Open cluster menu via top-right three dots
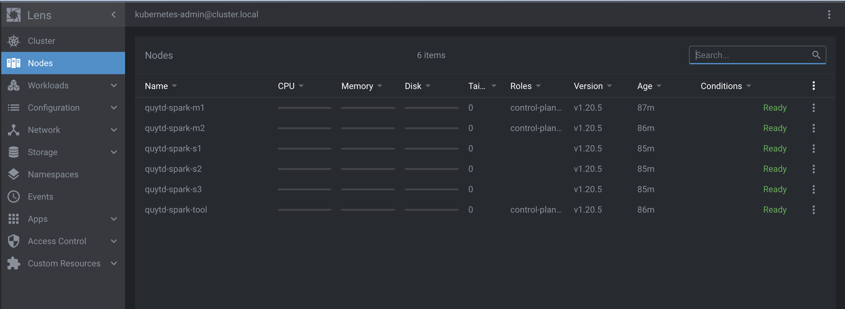The height and width of the screenshot is (309, 845). 829,15
